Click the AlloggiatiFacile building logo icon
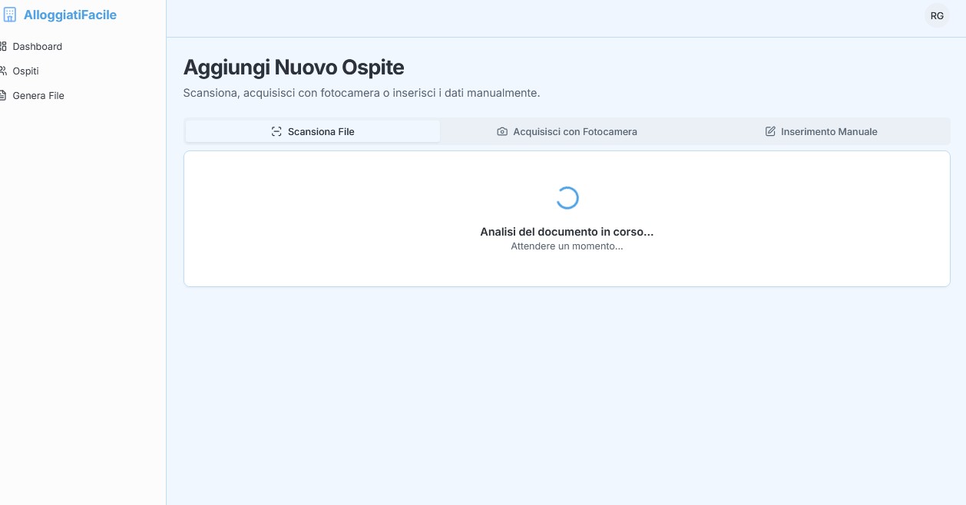This screenshot has width=966, height=505. tap(10, 15)
